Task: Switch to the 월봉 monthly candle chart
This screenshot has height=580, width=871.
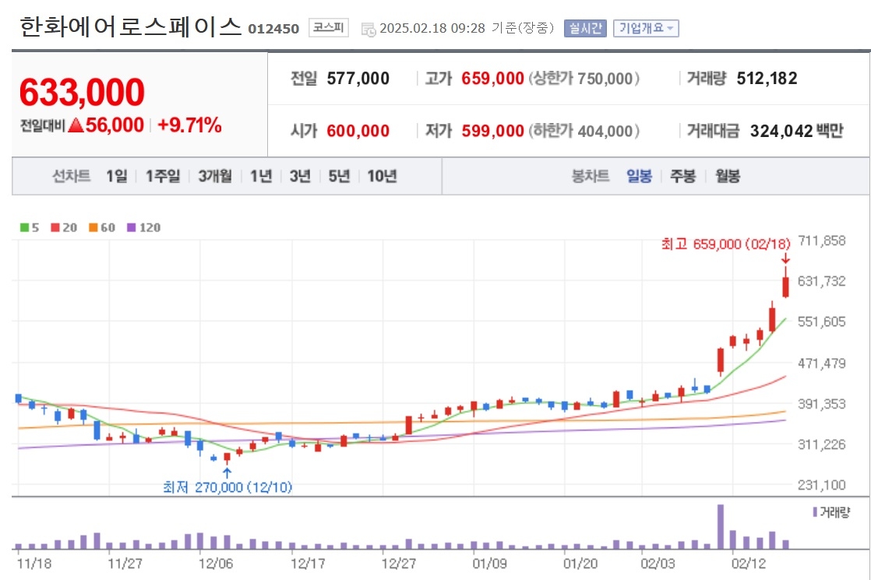Action: tap(728, 177)
